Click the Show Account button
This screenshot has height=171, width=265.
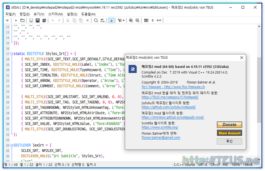229,133
